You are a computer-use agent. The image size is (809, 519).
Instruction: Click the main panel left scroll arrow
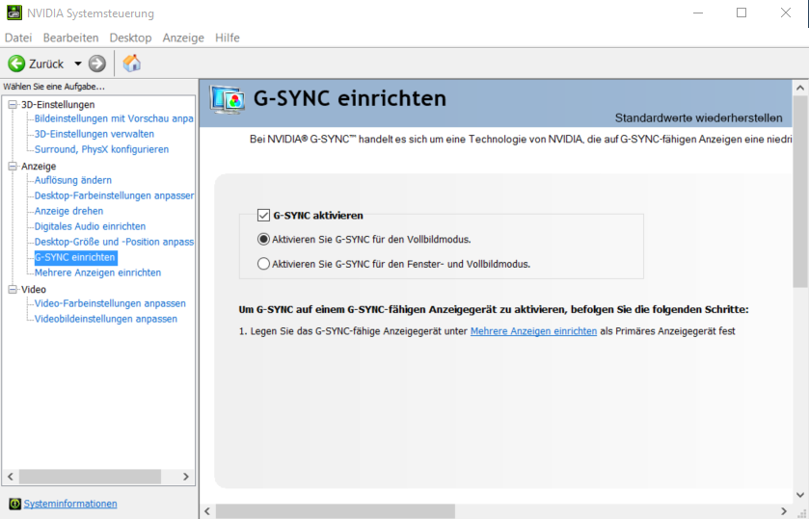pos(207,511)
